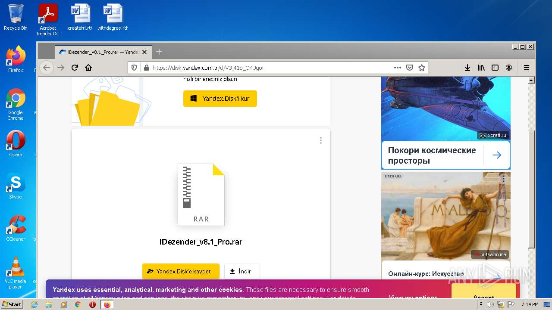Select createfri.rtf desktop file

click(x=80, y=17)
